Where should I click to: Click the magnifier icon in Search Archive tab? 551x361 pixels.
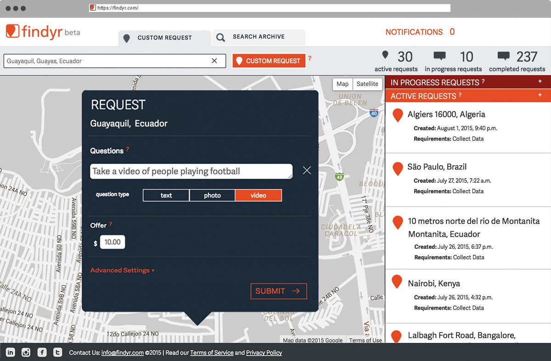click(221, 38)
